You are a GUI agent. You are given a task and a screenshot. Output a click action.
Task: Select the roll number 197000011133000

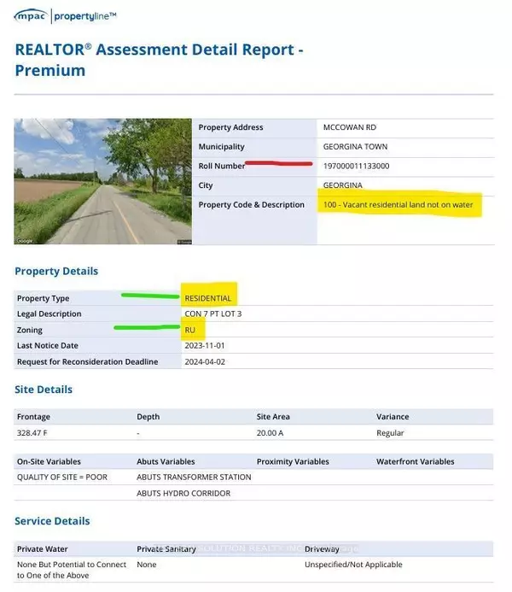356,166
